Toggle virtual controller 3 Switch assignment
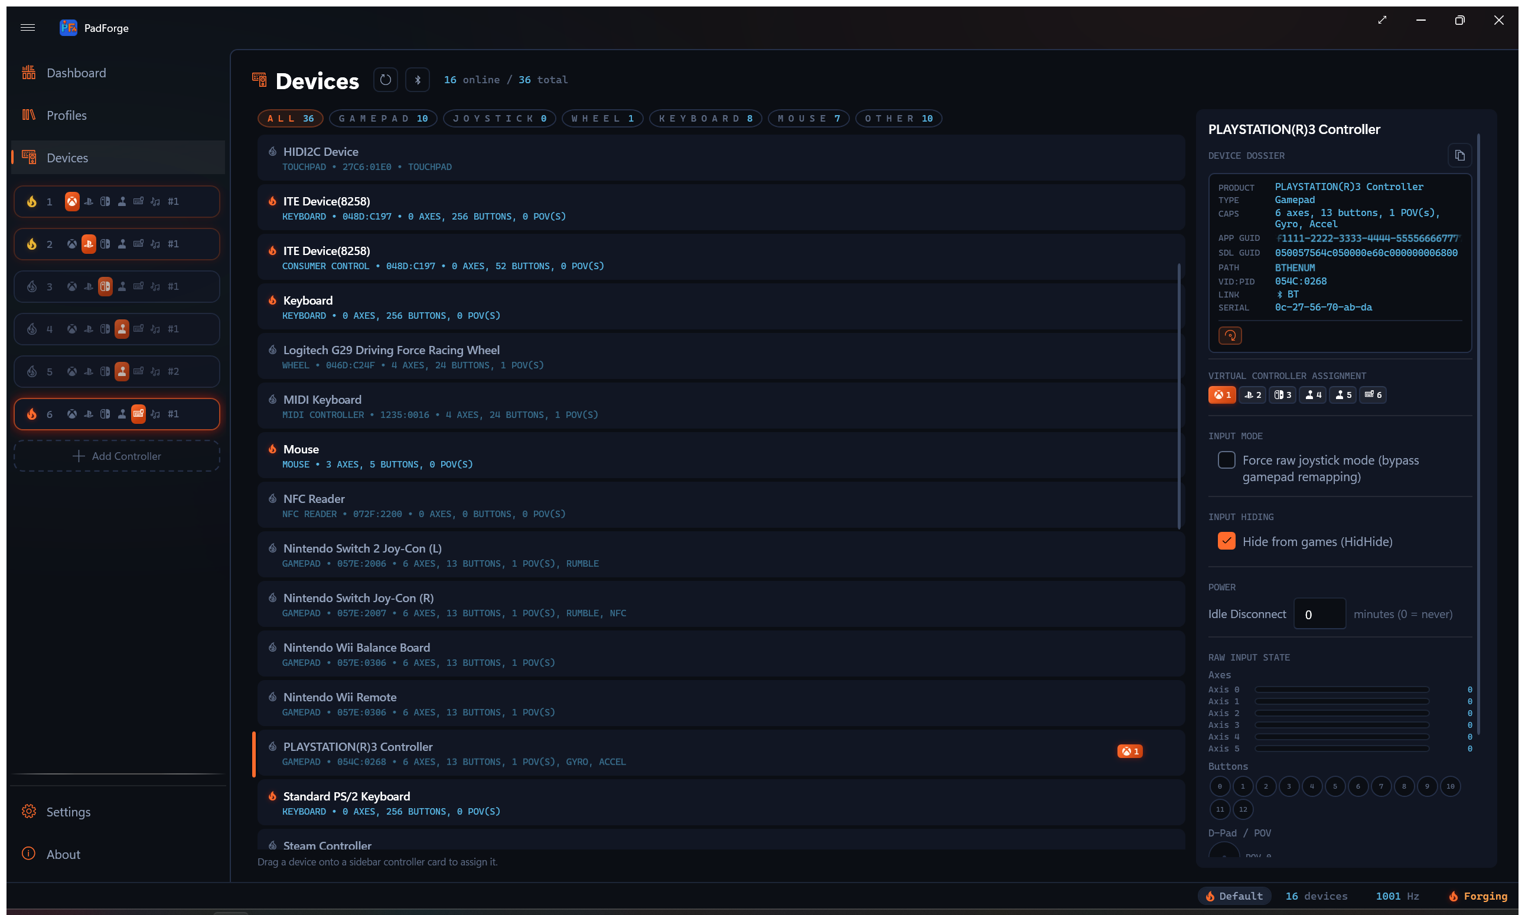 [1283, 394]
